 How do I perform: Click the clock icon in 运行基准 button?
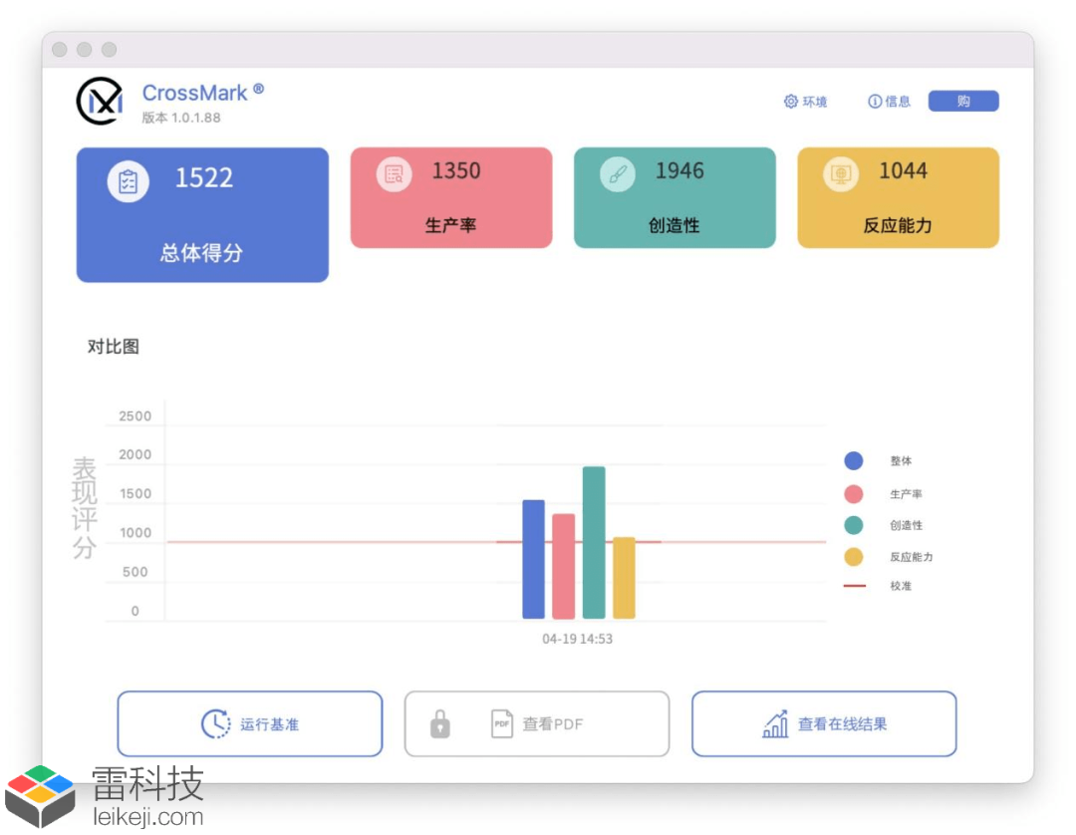[215, 723]
